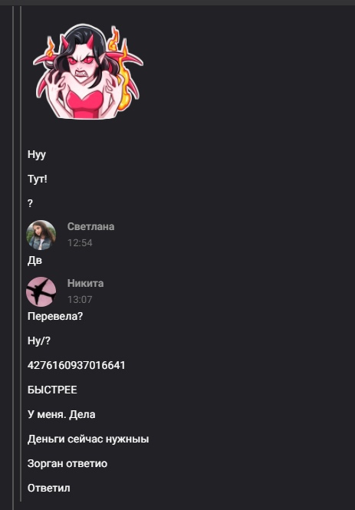
Task: Open Никита's profile by name
Action: coord(86,283)
